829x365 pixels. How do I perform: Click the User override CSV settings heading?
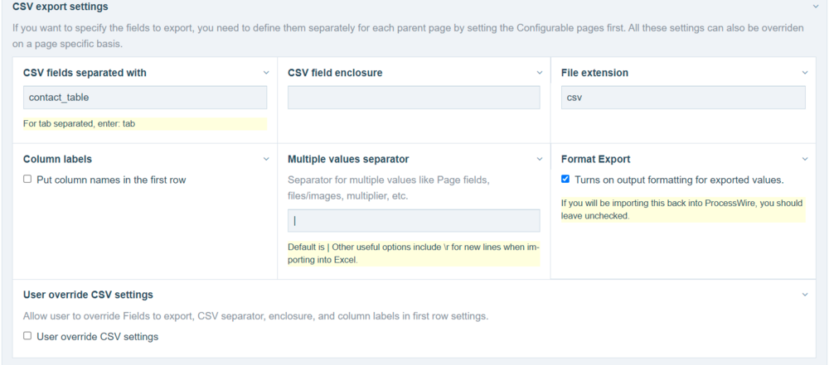(88, 295)
